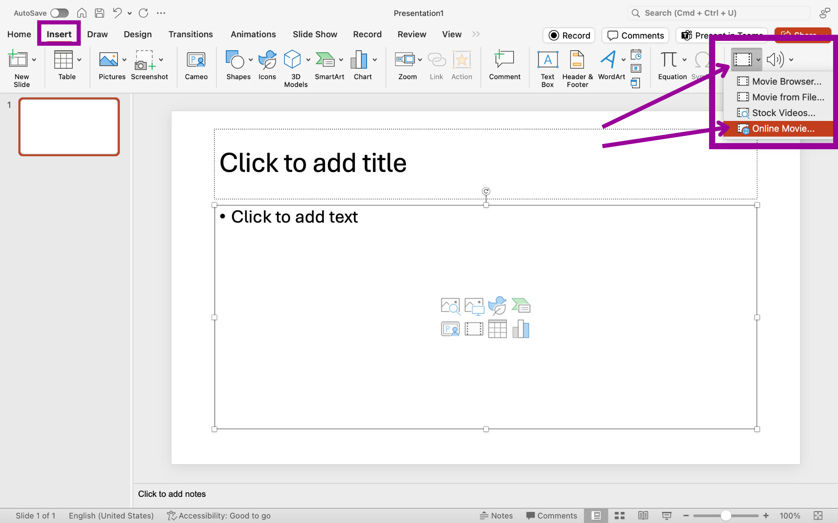Insert a Chart
The image size is (838, 523).
coord(359,60)
